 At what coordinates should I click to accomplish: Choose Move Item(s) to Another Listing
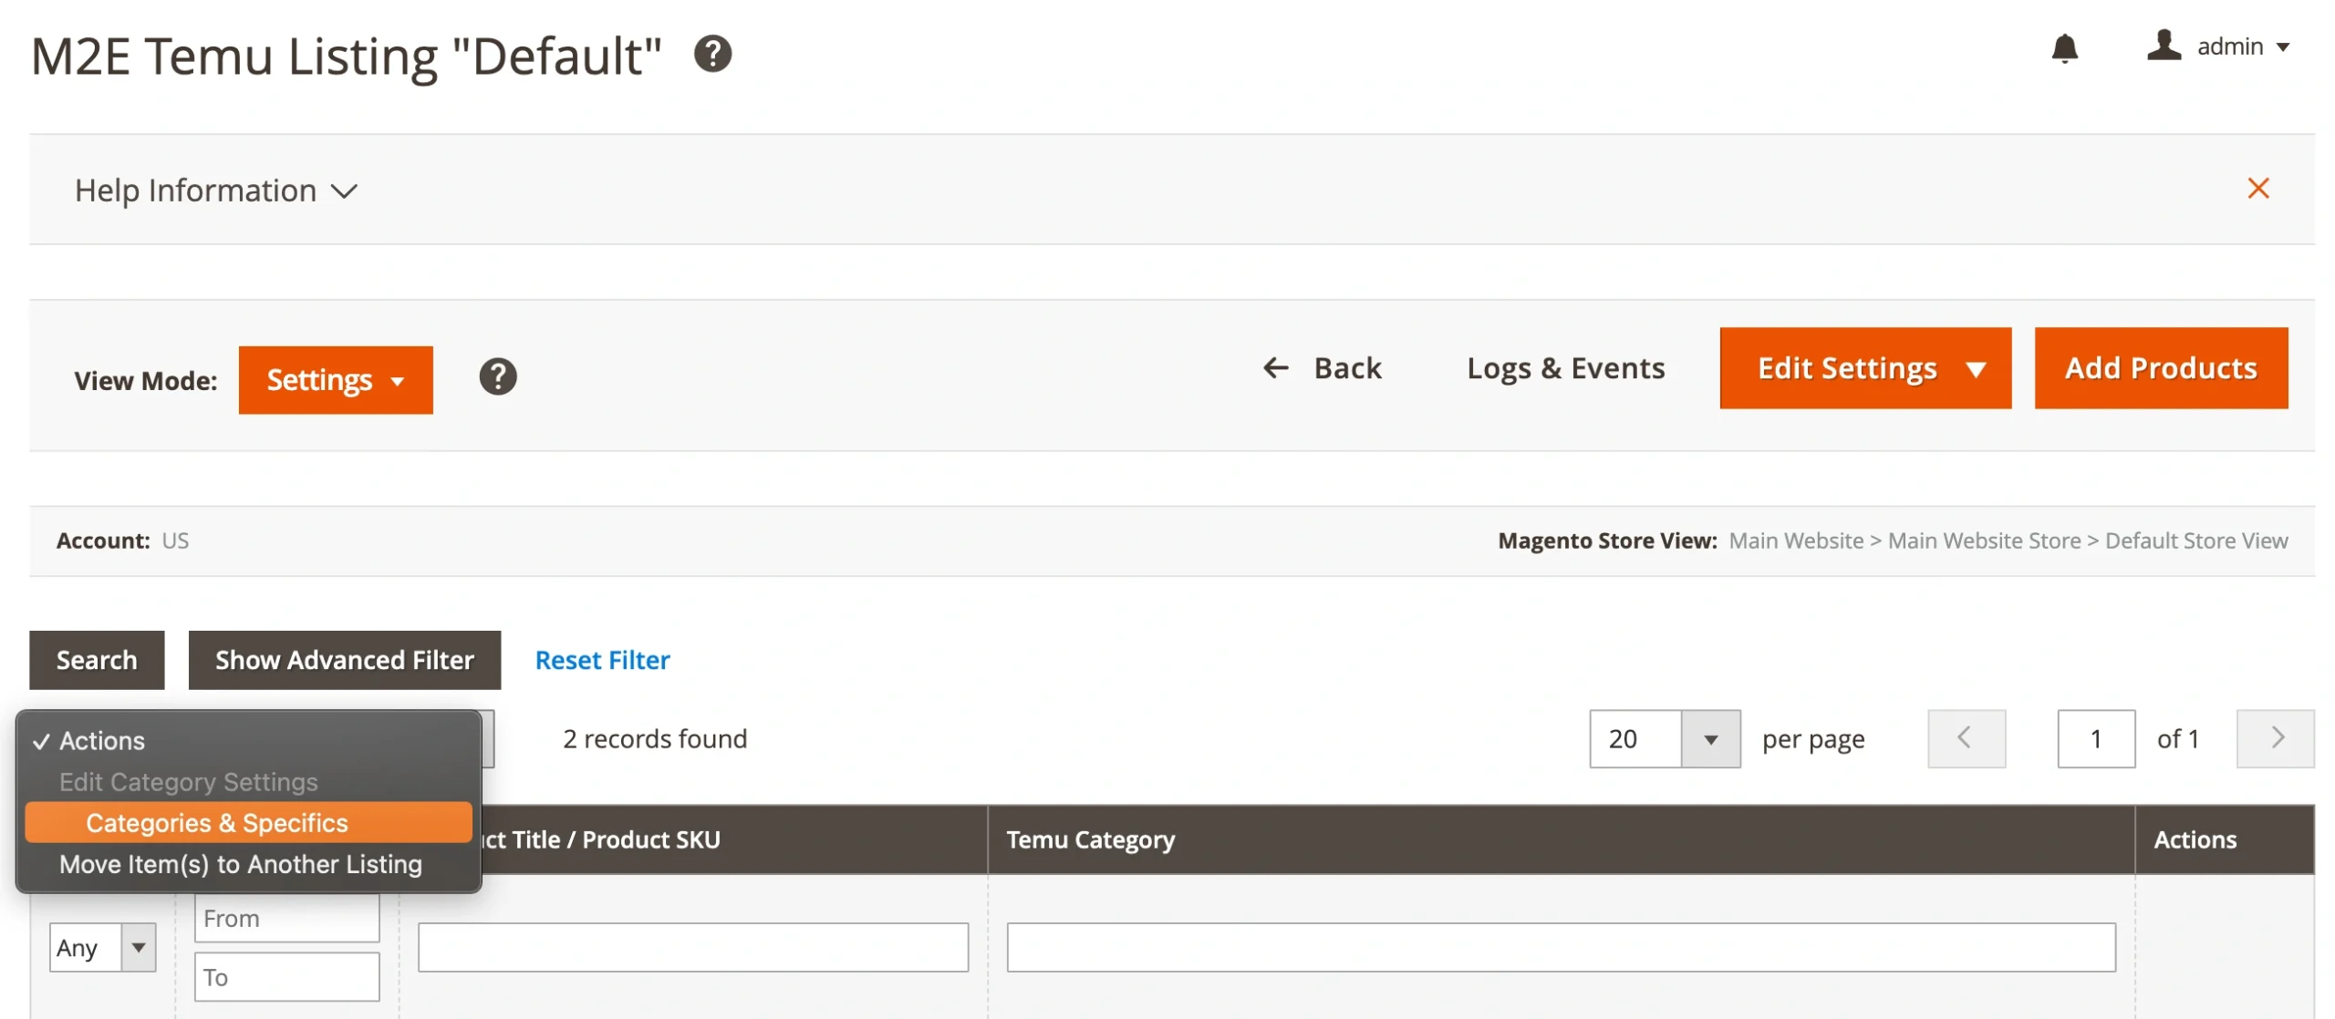click(241, 864)
